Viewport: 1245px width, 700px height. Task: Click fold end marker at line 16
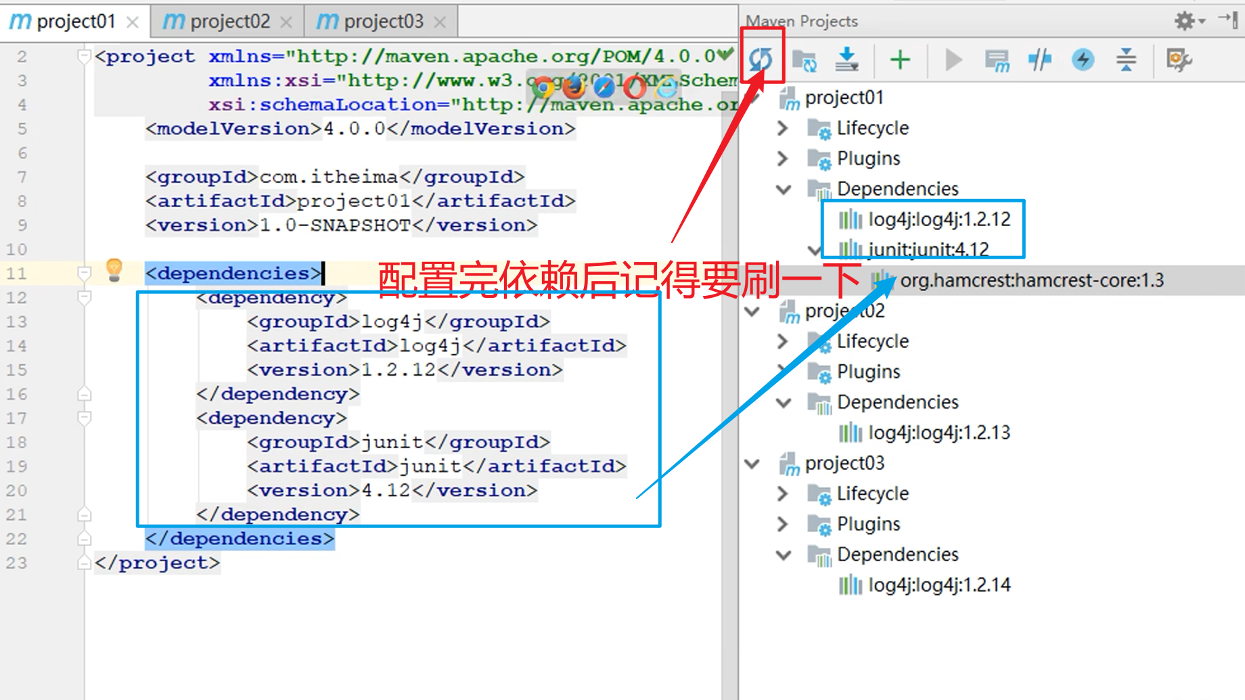pos(84,394)
